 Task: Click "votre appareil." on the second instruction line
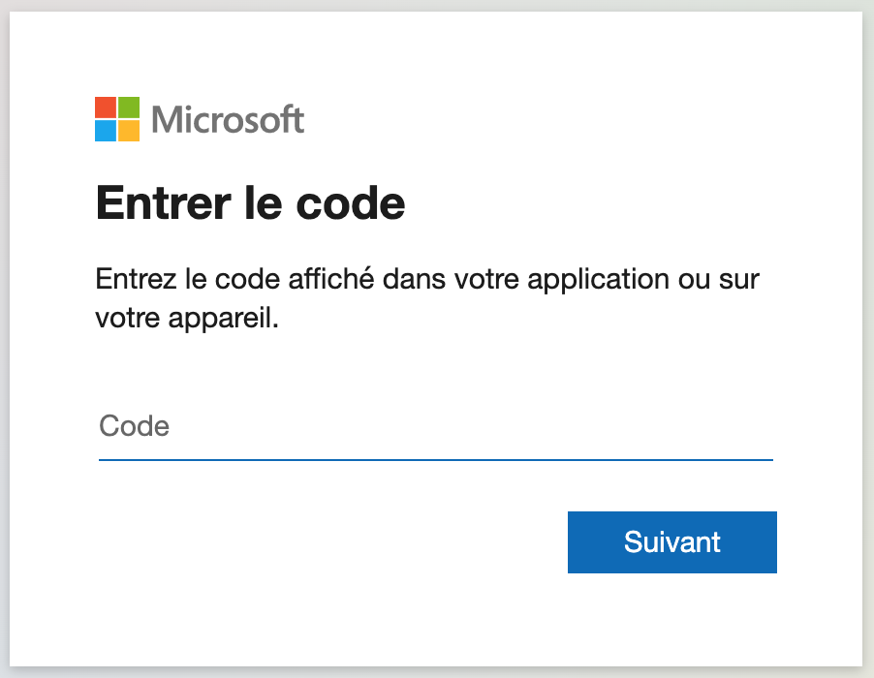click(187, 319)
